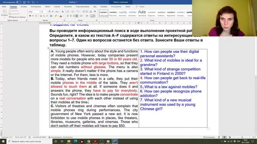
Task: Click the increase indent icon
Action: [87, 12]
